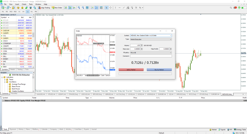Select the H4 timeframe toggle
The image size is (247, 134).
pos(23,12)
